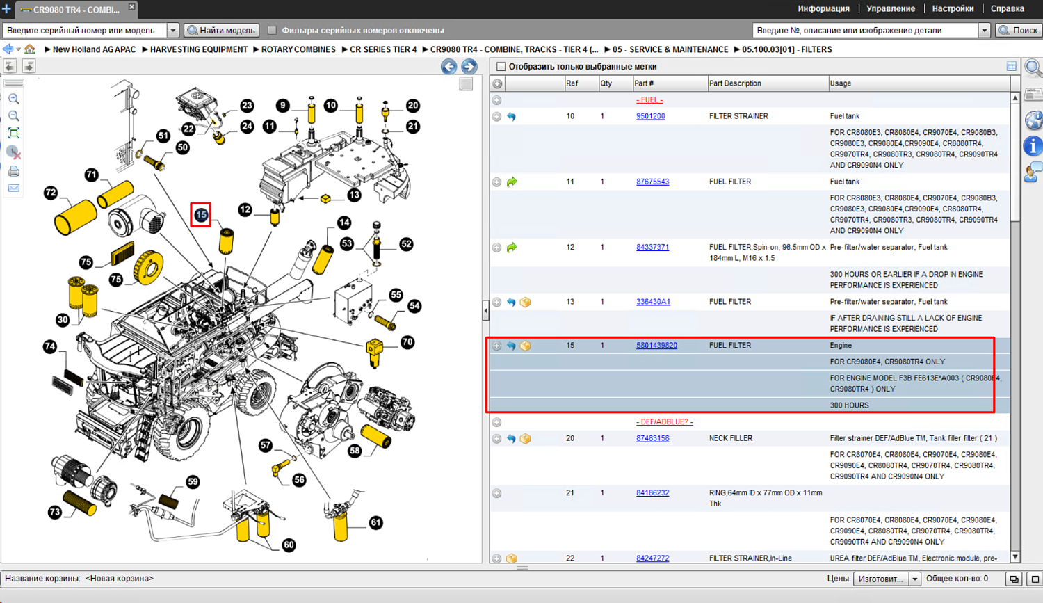Image resolution: width=1043 pixels, height=603 pixels.
Task: Open the Настройки menu
Action: click(x=953, y=9)
